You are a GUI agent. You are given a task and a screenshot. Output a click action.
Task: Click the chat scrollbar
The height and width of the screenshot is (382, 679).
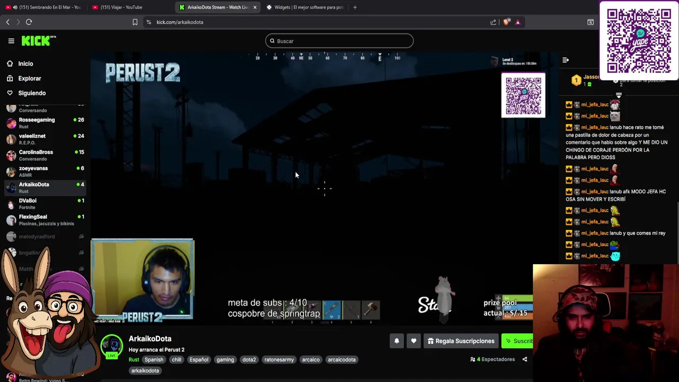point(677,232)
